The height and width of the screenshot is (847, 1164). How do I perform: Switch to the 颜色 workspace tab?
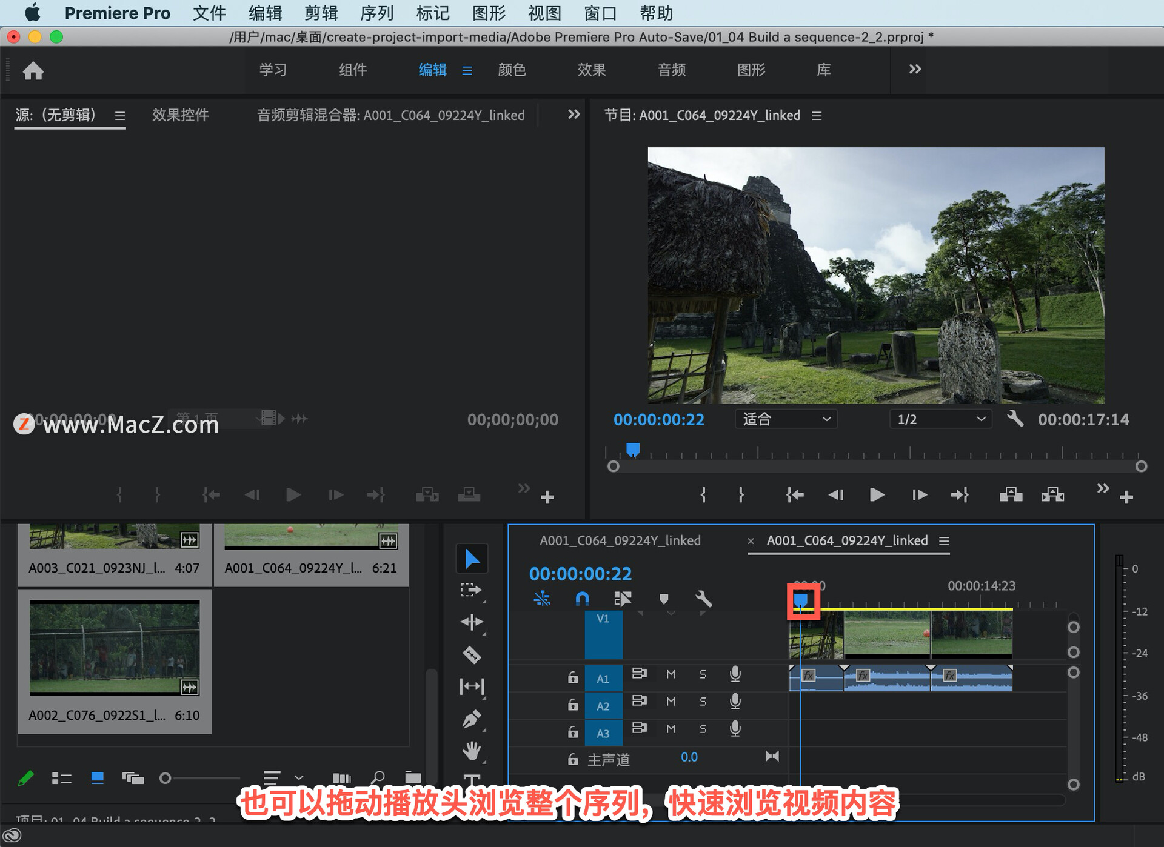point(512,70)
